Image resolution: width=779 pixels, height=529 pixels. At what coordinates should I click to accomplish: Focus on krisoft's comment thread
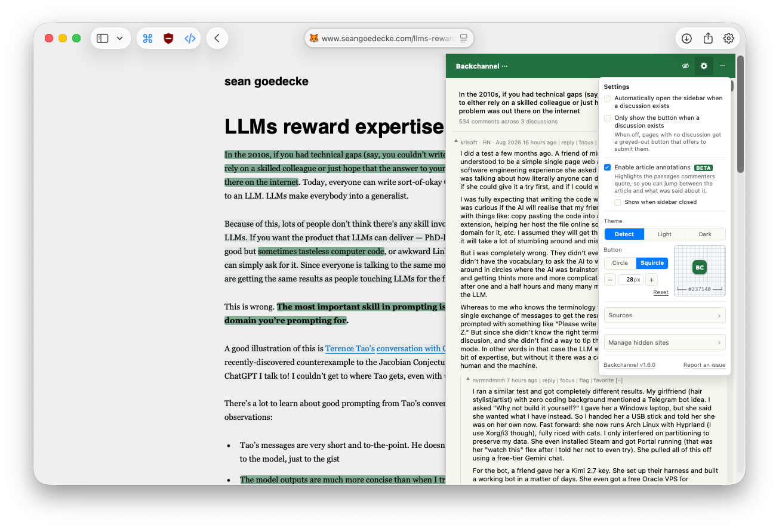tap(586, 143)
